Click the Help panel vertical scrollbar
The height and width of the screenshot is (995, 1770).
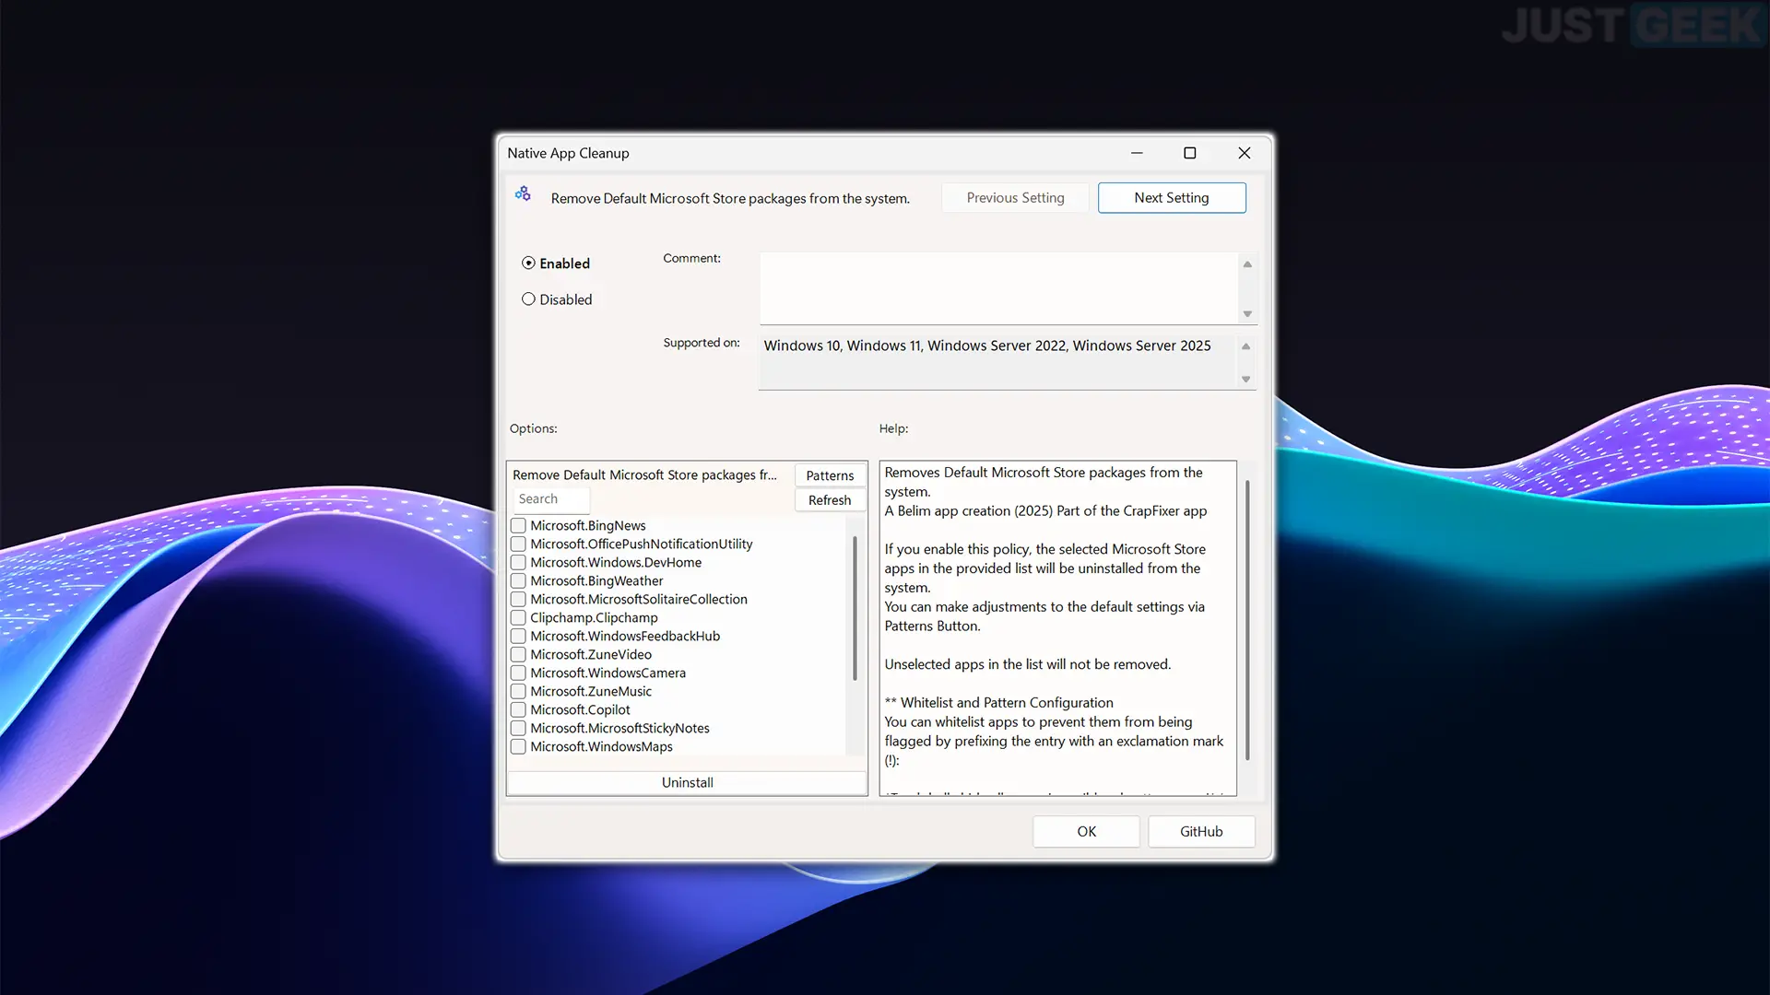click(1247, 619)
